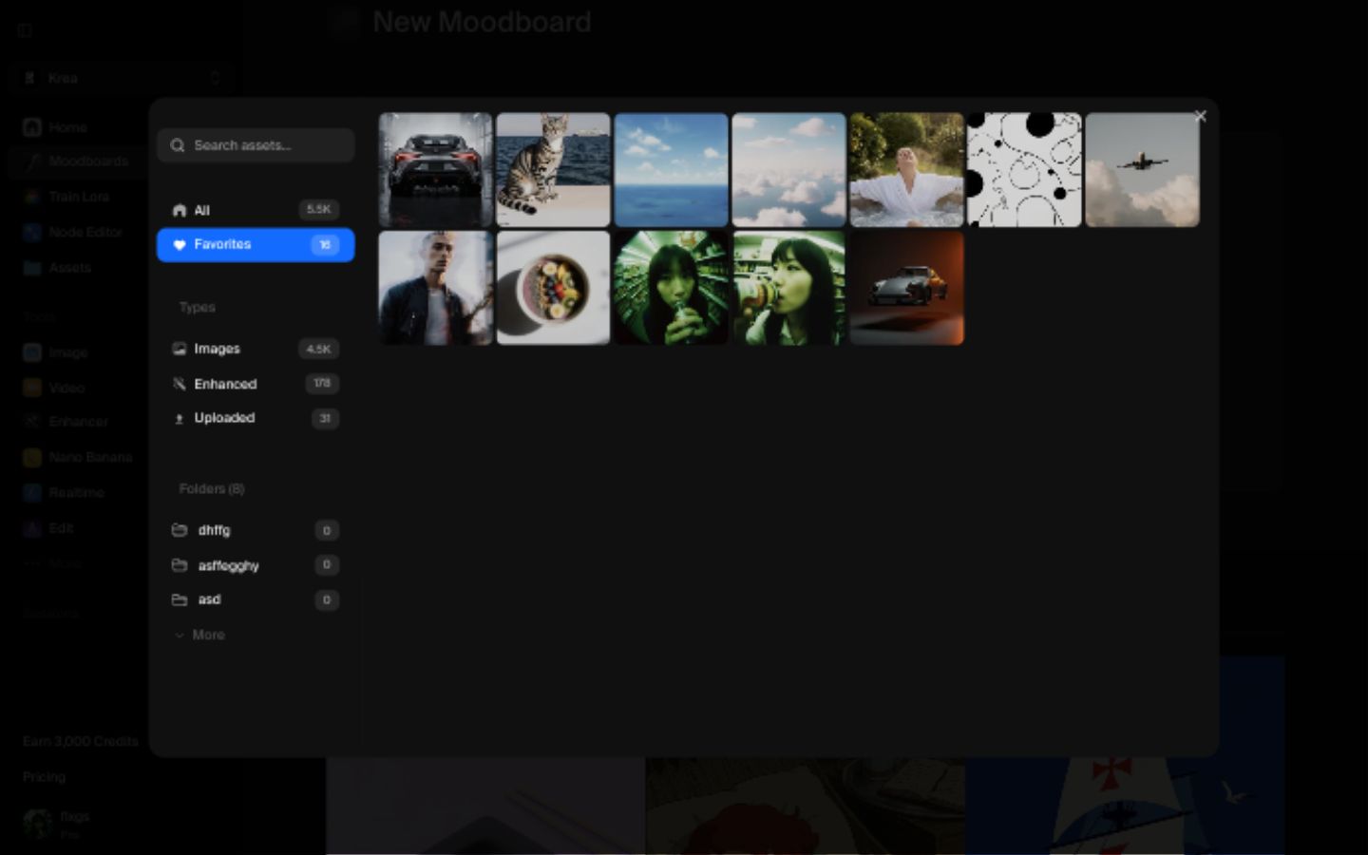1368x855 pixels.
Task: Select the woman in white robe thumbnail
Action: [x=907, y=170]
